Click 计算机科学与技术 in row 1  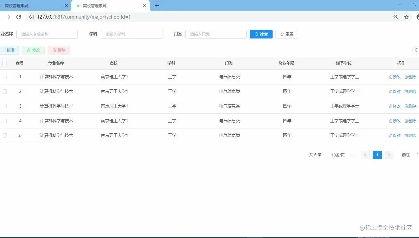(x=56, y=77)
